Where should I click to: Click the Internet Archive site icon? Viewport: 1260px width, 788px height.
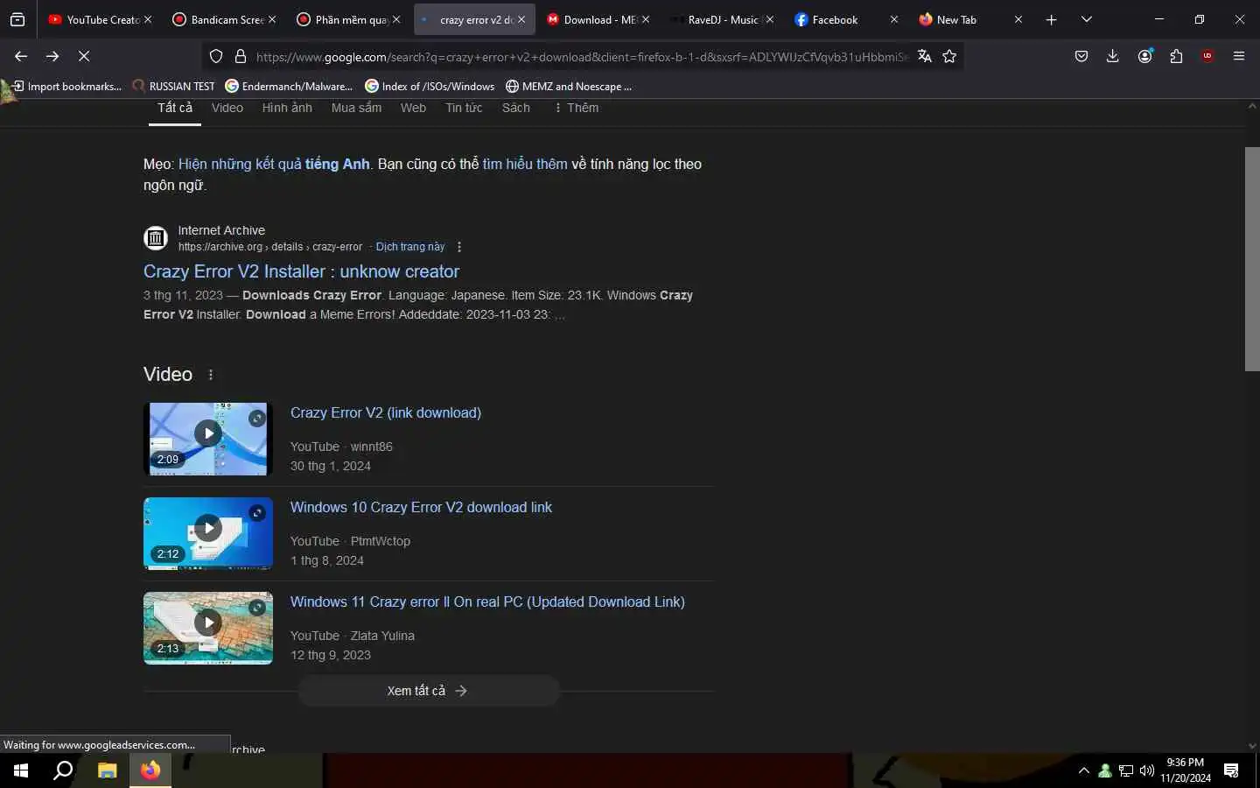156,237
